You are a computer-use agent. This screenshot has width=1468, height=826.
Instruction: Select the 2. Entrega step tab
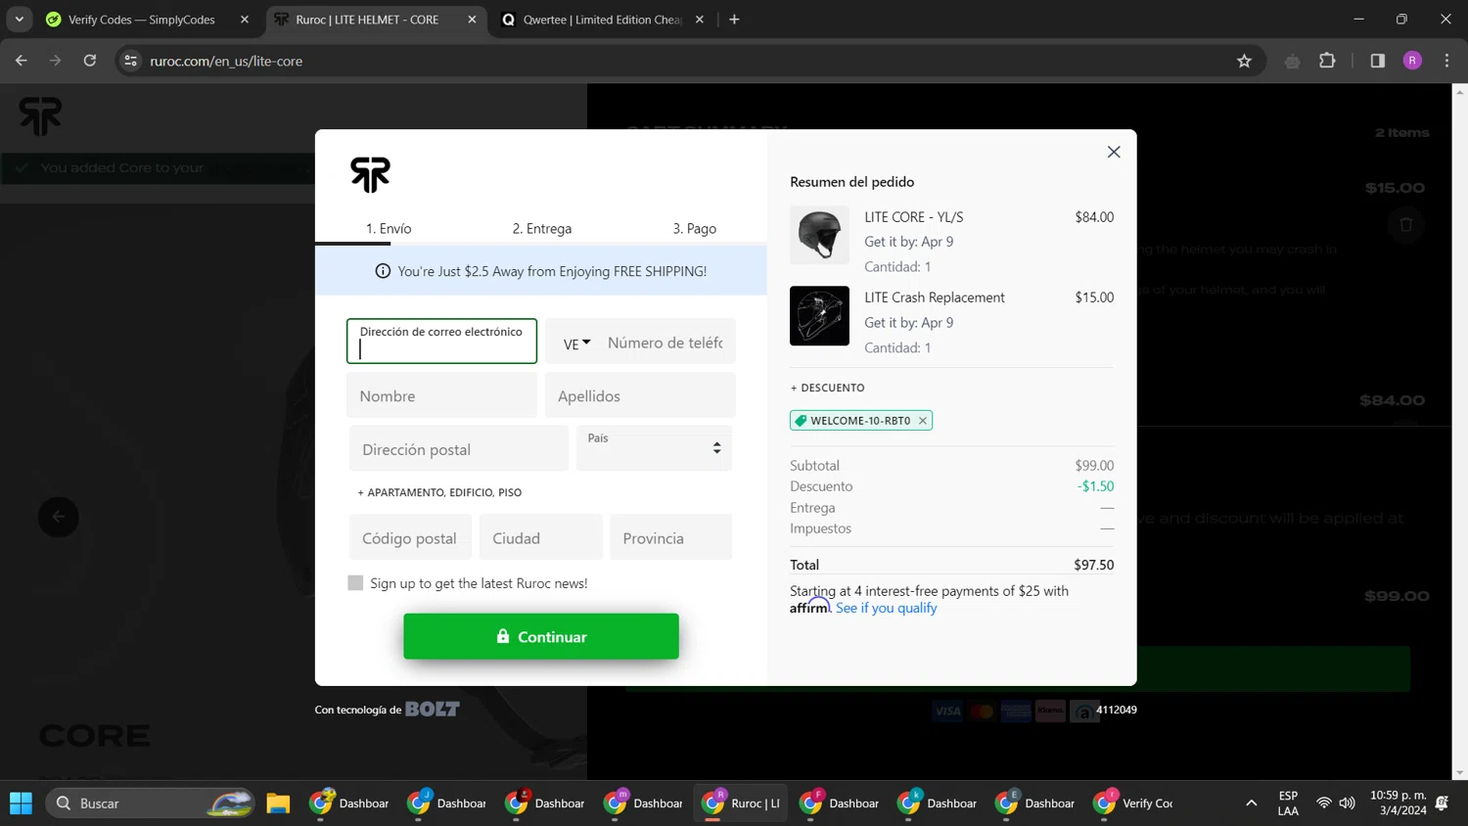pyautogui.click(x=542, y=228)
